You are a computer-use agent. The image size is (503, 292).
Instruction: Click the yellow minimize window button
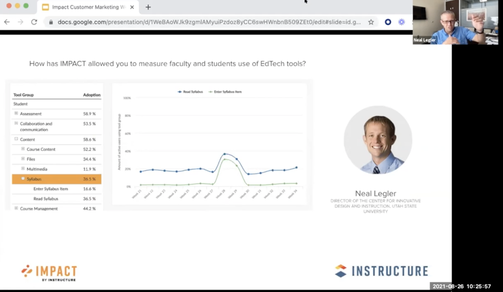[x=18, y=6]
